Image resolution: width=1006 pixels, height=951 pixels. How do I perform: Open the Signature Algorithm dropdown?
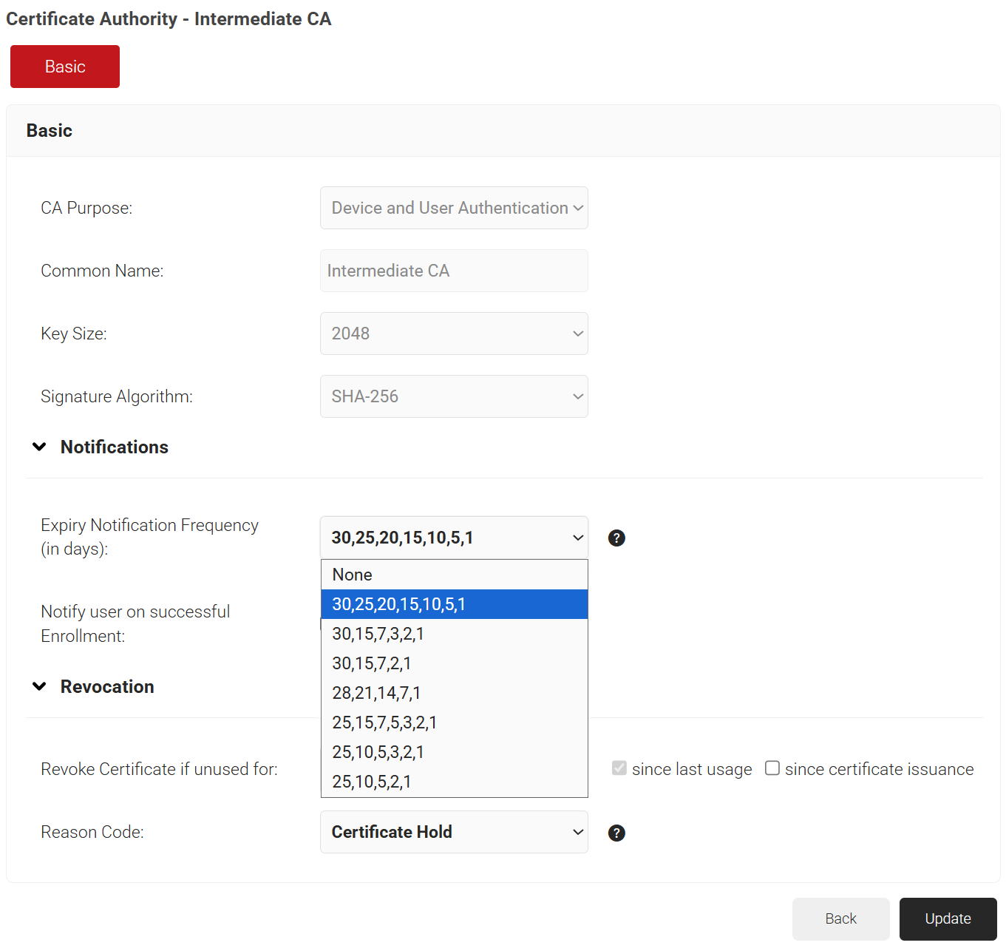pos(454,396)
